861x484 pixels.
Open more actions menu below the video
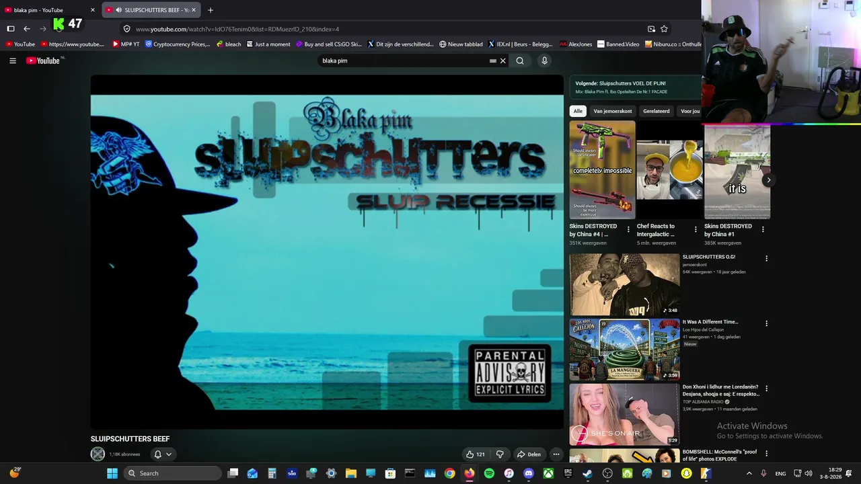point(556,454)
